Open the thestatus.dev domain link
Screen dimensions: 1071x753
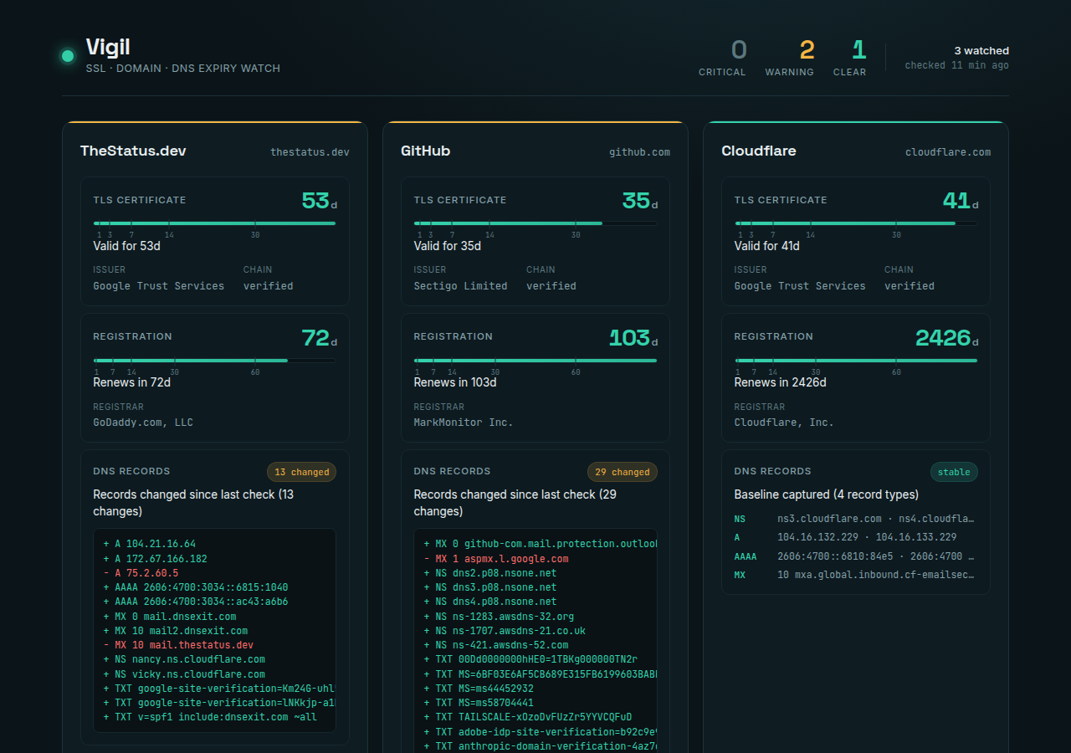(x=310, y=152)
